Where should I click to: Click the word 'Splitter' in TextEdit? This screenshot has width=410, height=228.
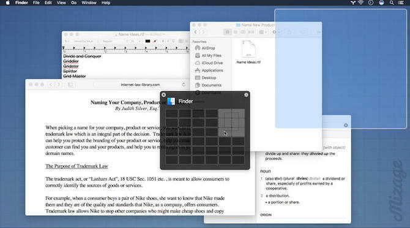pos(70,71)
